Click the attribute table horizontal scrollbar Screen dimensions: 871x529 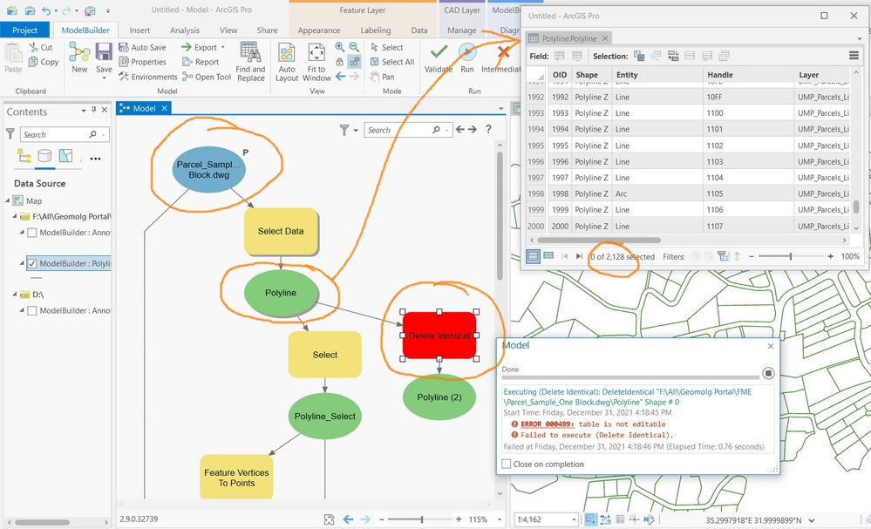pyautogui.click(x=599, y=241)
